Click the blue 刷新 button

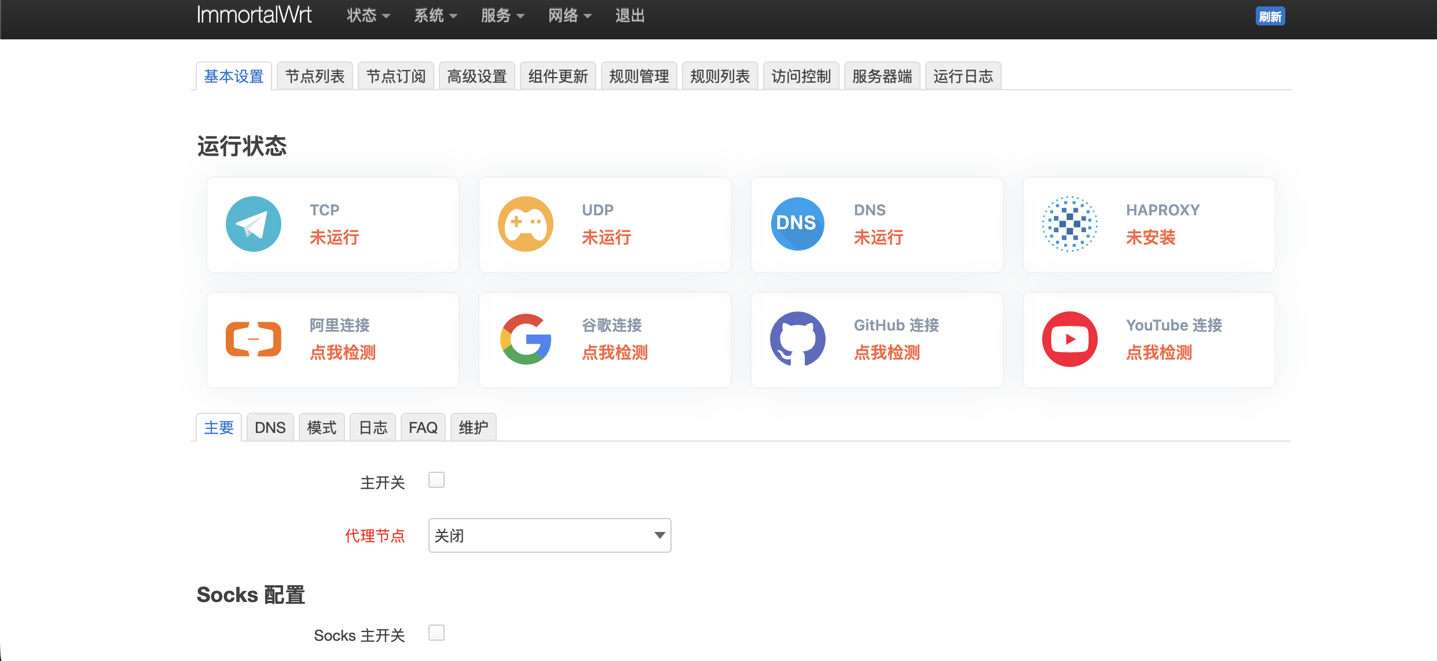click(1270, 16)
